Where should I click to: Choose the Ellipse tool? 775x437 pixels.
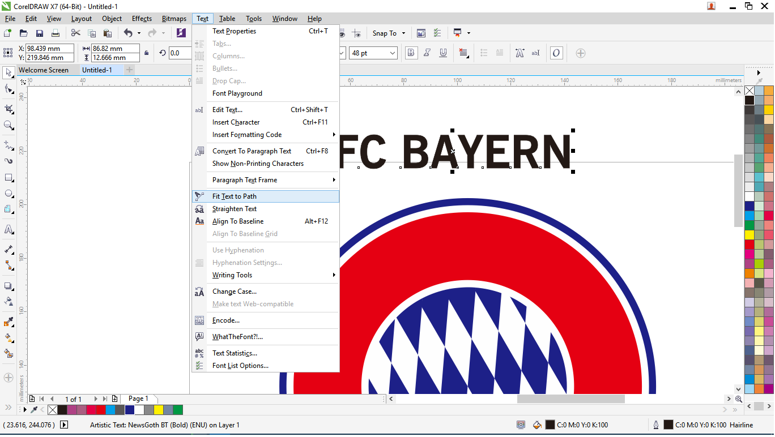click(x=8, y=194)
